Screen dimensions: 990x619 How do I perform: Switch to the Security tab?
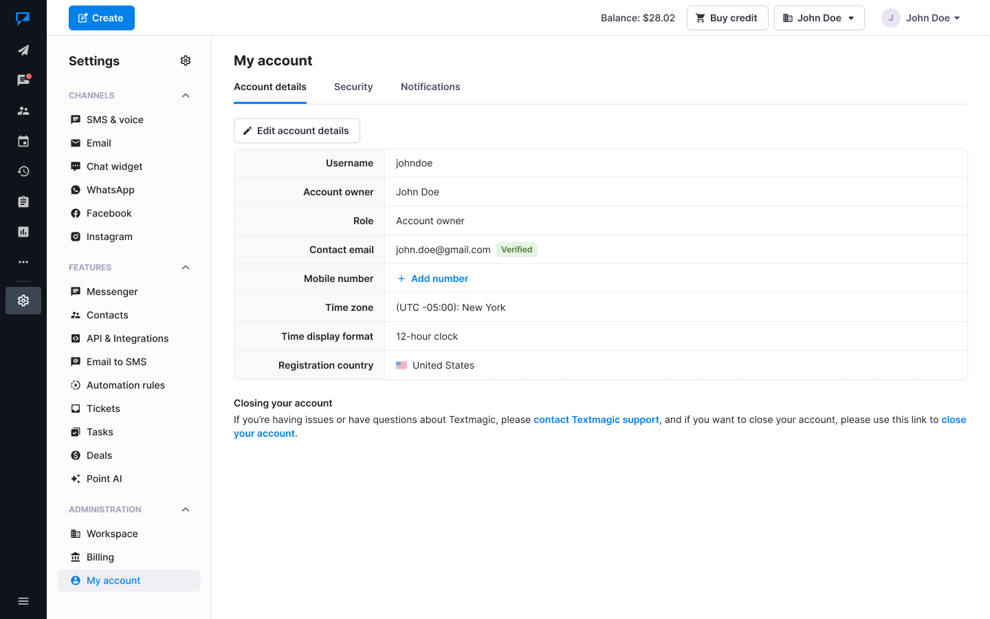353,87
